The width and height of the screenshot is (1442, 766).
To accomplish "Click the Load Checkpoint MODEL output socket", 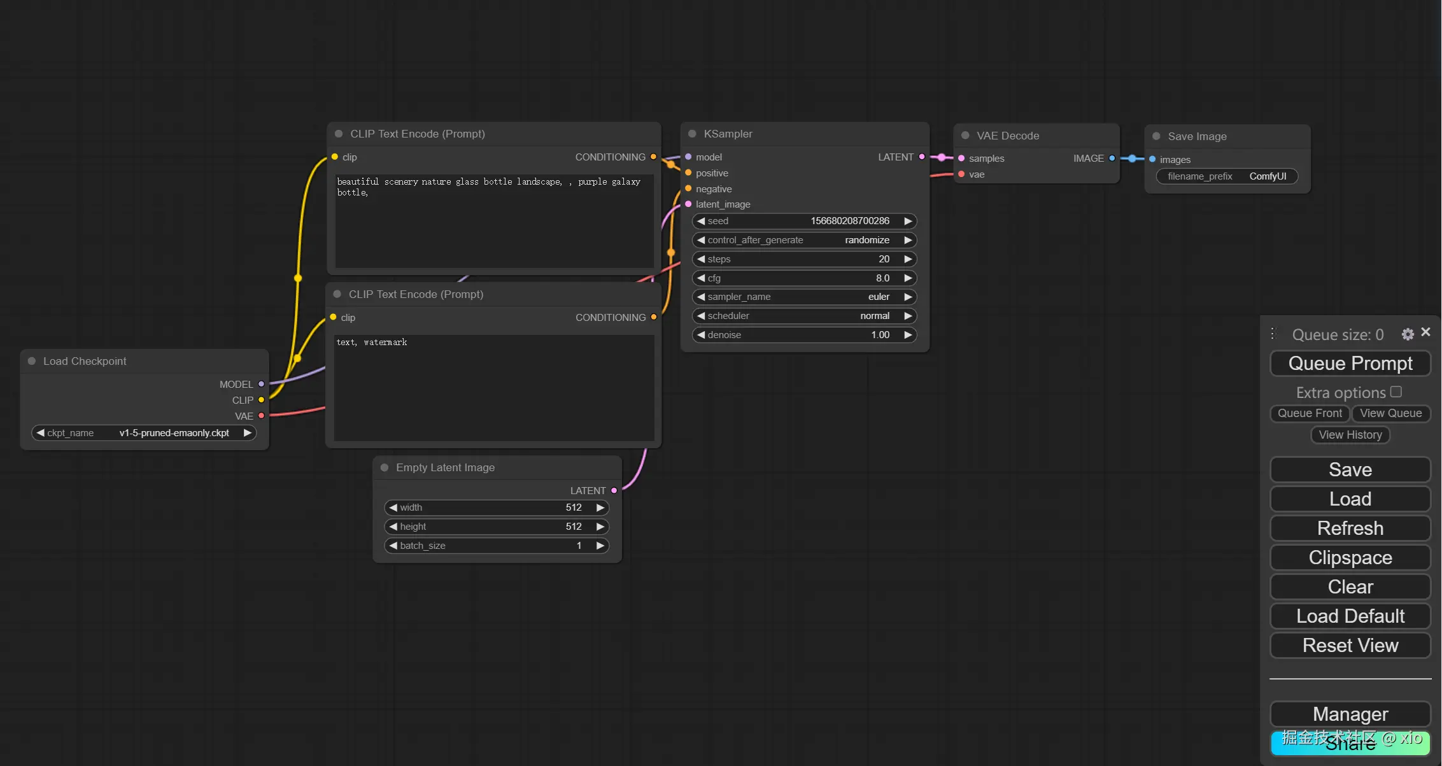I will [261, 384].
